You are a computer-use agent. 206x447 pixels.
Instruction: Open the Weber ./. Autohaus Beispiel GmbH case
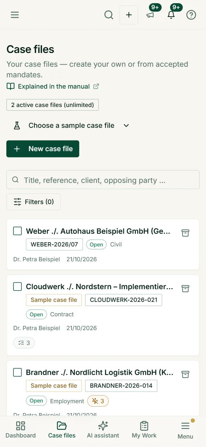98,231
